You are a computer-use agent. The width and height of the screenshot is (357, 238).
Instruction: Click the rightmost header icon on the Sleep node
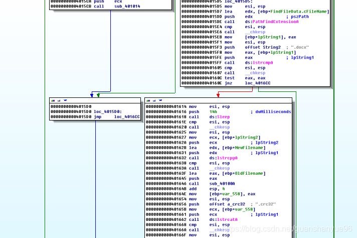tap(160, 100)
